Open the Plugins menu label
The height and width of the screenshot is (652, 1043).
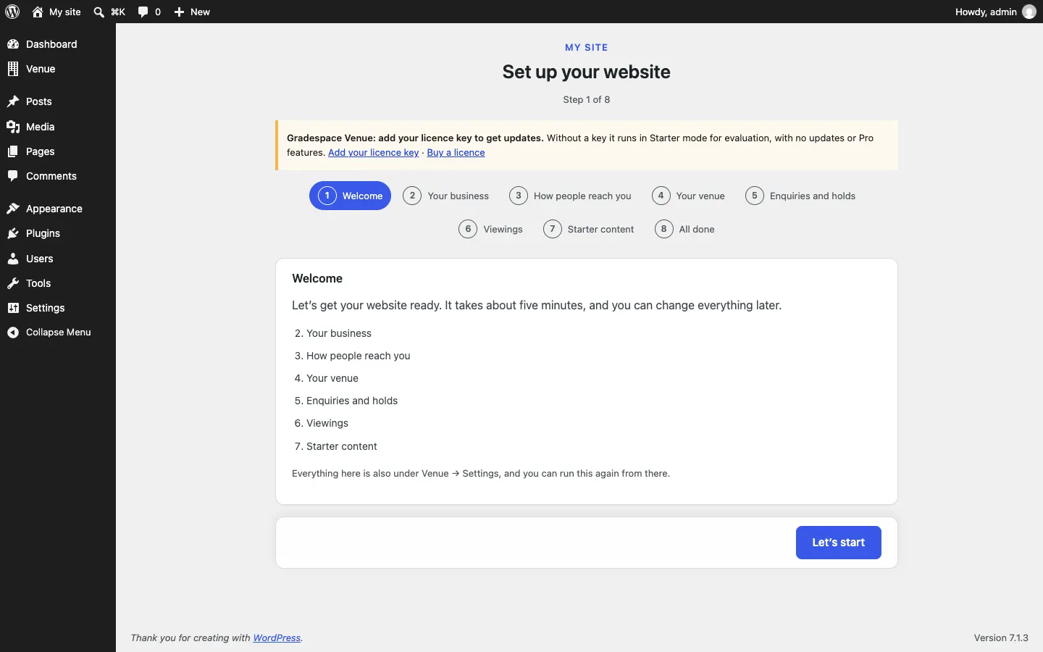[x=43, y=233]
